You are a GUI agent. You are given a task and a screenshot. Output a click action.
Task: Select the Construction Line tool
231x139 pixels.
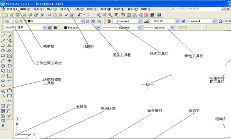point(3,41)
